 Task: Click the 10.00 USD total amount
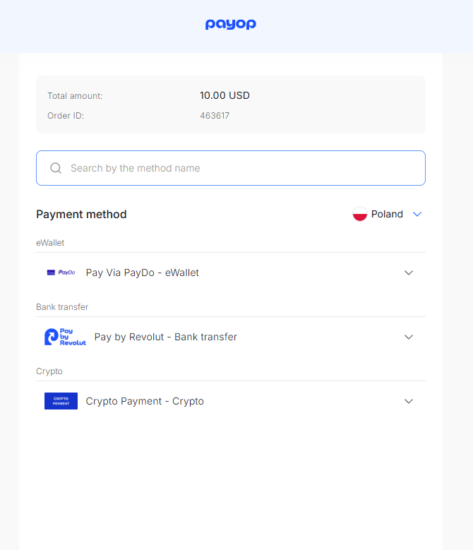pos(224,95)
